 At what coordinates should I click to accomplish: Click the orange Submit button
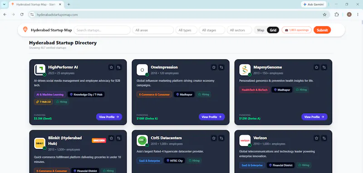(322, 30)
